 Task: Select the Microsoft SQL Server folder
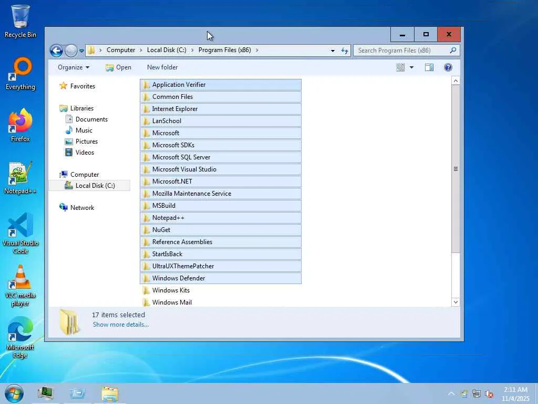click(221, 157)
